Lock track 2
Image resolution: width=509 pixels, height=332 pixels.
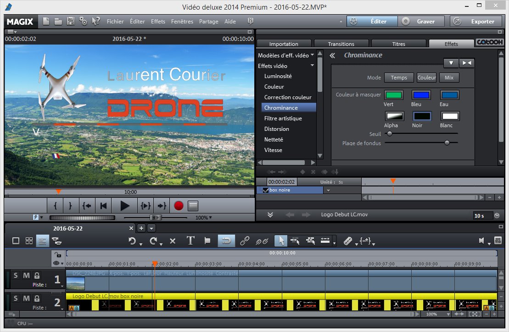37,298
